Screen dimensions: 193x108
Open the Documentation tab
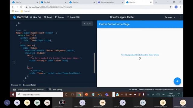tap(30, 85)
